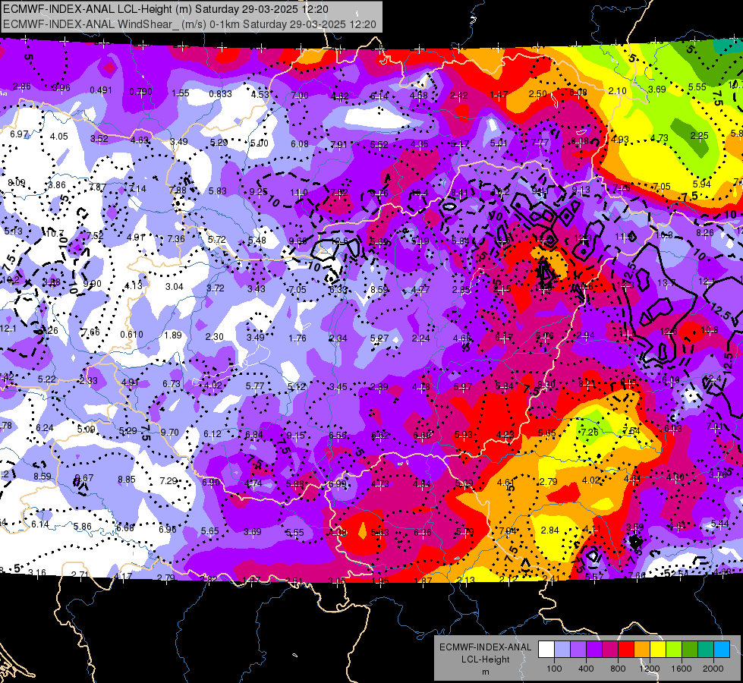Click the wind shear value 4.53

(260, 94)
